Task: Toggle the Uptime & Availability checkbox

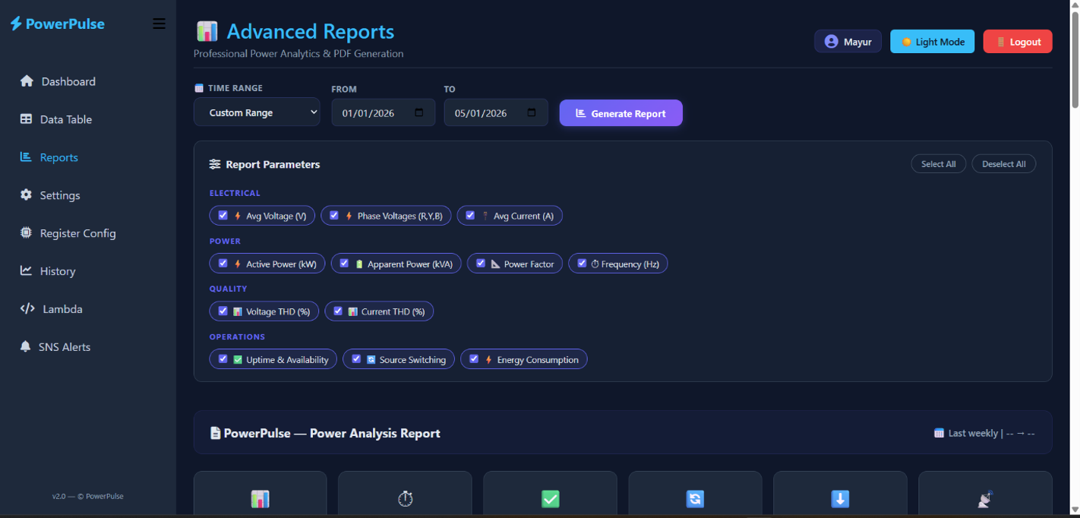Action: coord(223,359)
